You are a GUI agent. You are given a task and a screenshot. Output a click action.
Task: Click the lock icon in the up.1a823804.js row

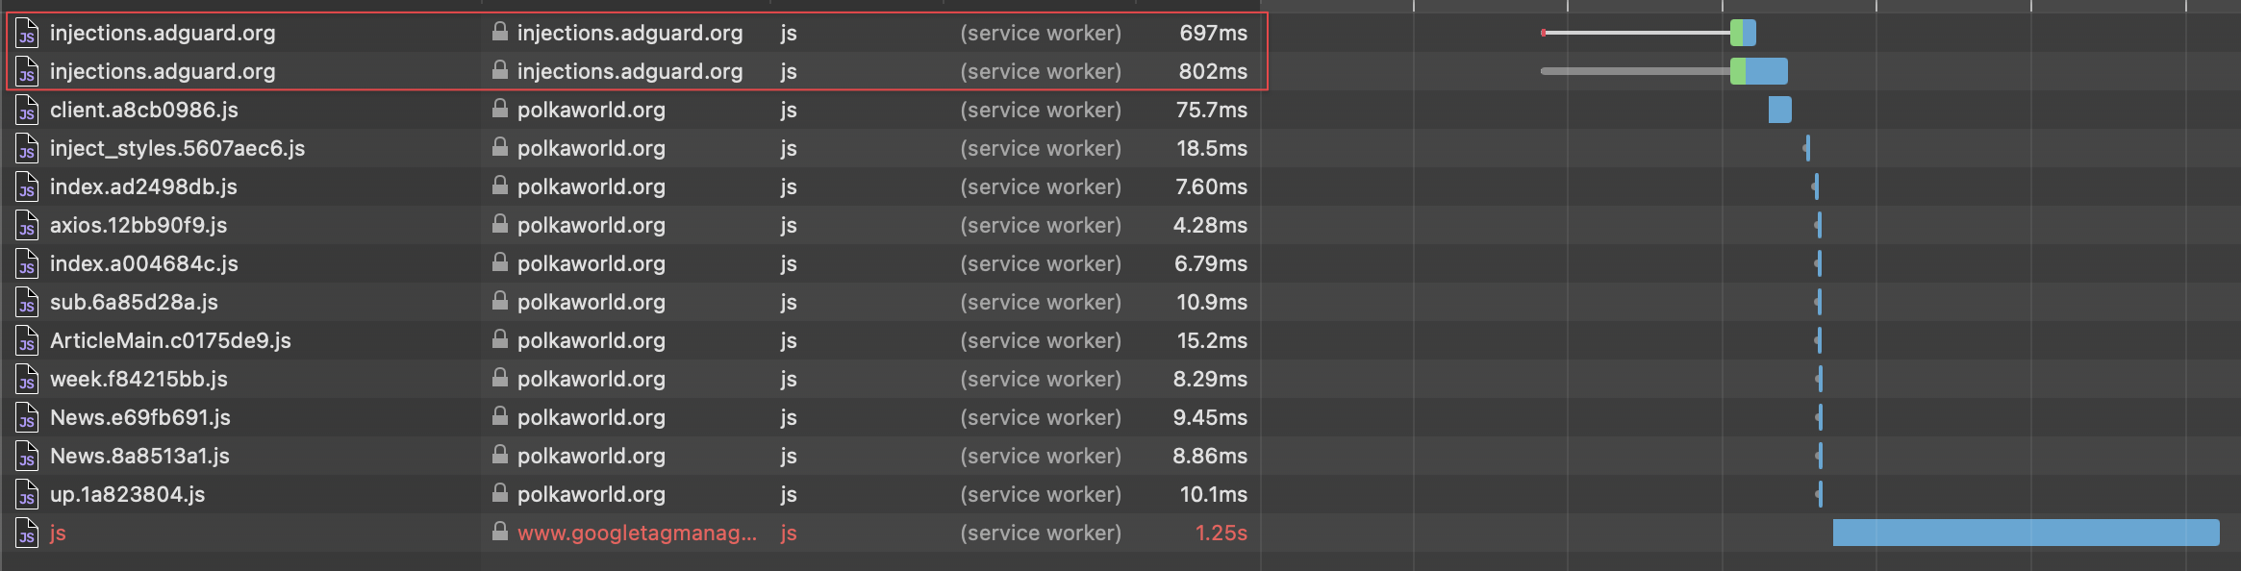click(500, 493)
